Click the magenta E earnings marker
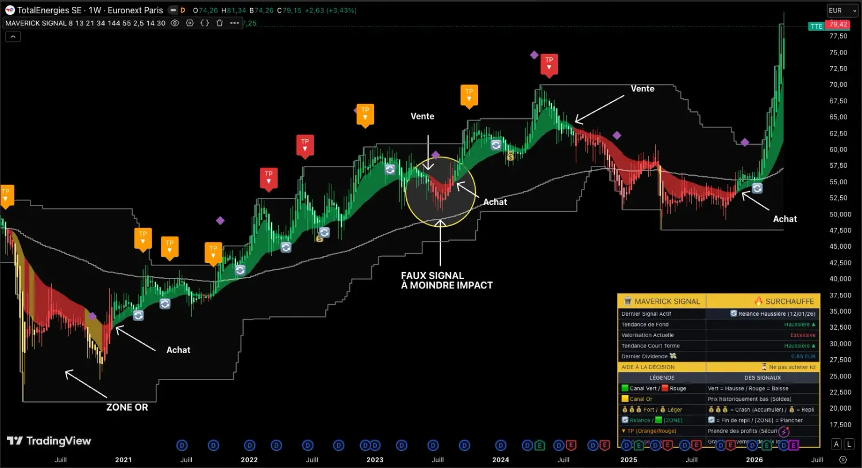Viewport: 862px width, 468px height. pyautogui.click(x=793, y=445)
